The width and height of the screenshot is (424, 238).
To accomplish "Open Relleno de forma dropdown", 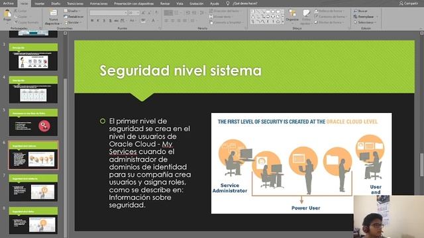I will click(x=329, y=11).
